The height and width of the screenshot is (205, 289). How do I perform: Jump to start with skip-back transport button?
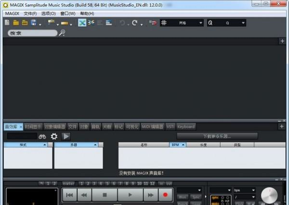tap(69, 195)
